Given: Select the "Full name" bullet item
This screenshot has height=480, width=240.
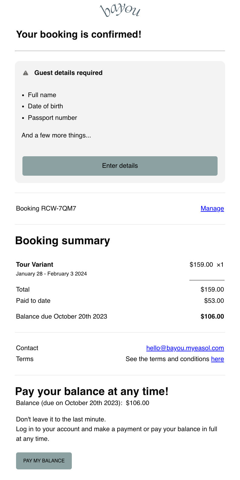Looking at the screenshot, I should pyautogui.click(x=42, y=95).
